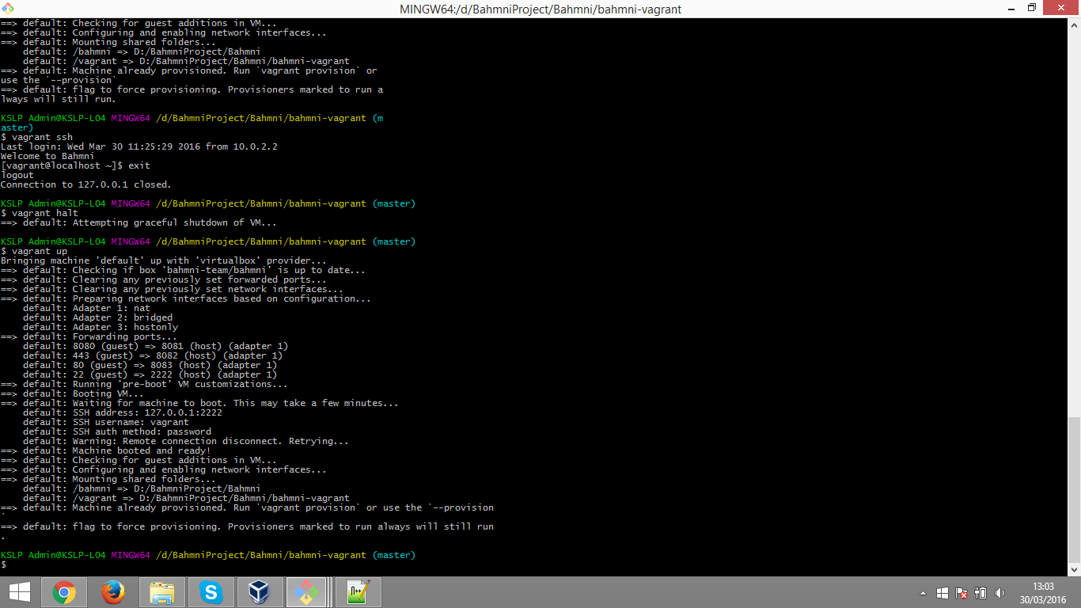
Task: Click the Windows logo tray icon
Action: click(x=942, y=593)
